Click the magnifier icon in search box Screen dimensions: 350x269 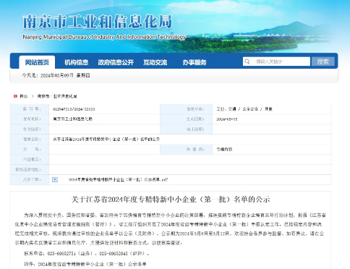pyautogui.click(x=247, y=61)
